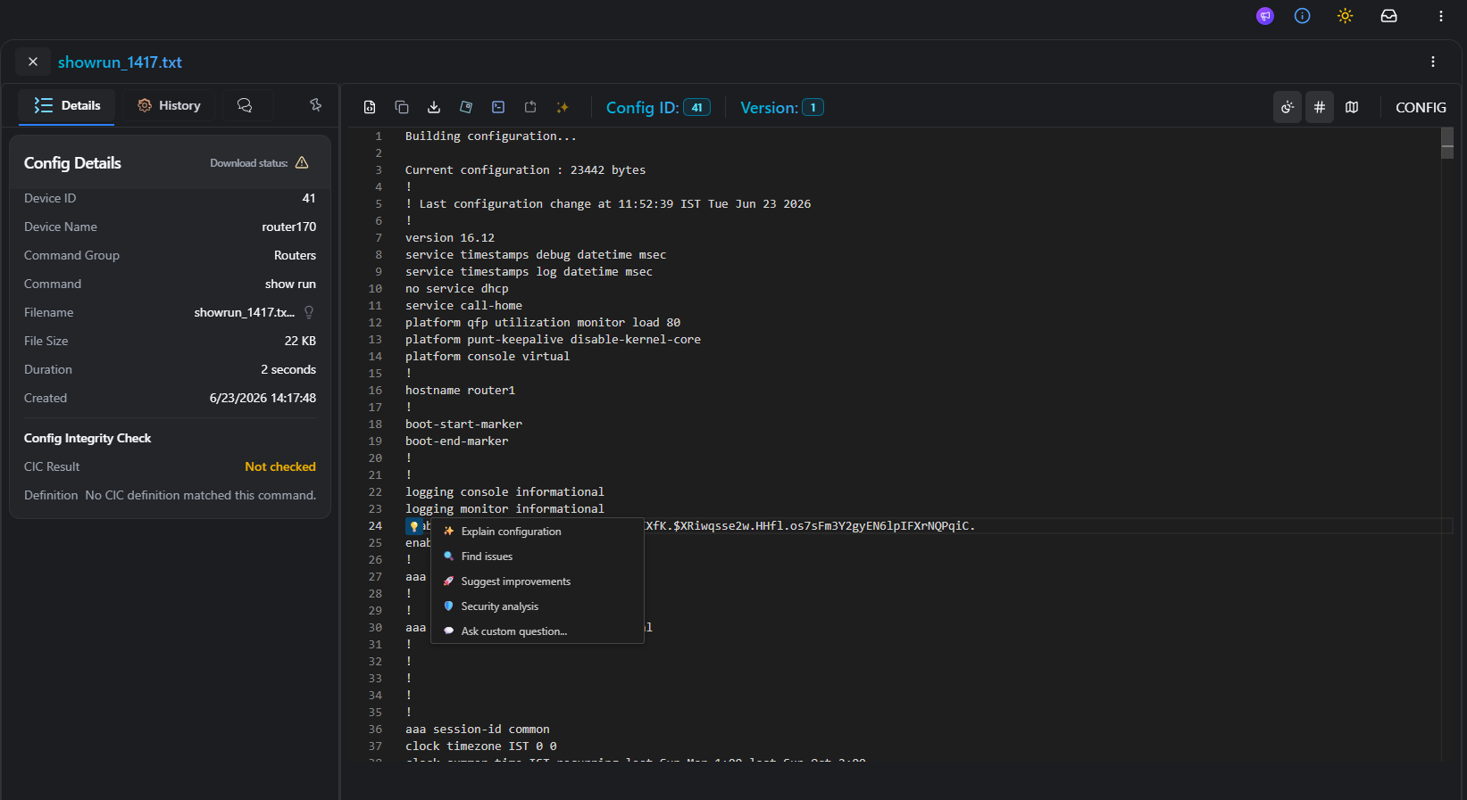1467x800 pixels.
Task: Toggle the minimap map icon
Action: point(1352,107)
